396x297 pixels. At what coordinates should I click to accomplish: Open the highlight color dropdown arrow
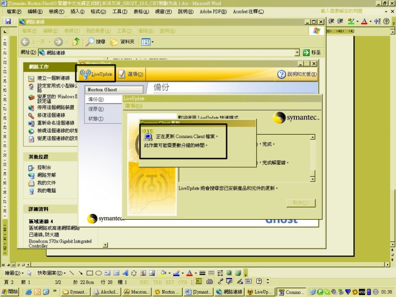(x=357, y=21)
